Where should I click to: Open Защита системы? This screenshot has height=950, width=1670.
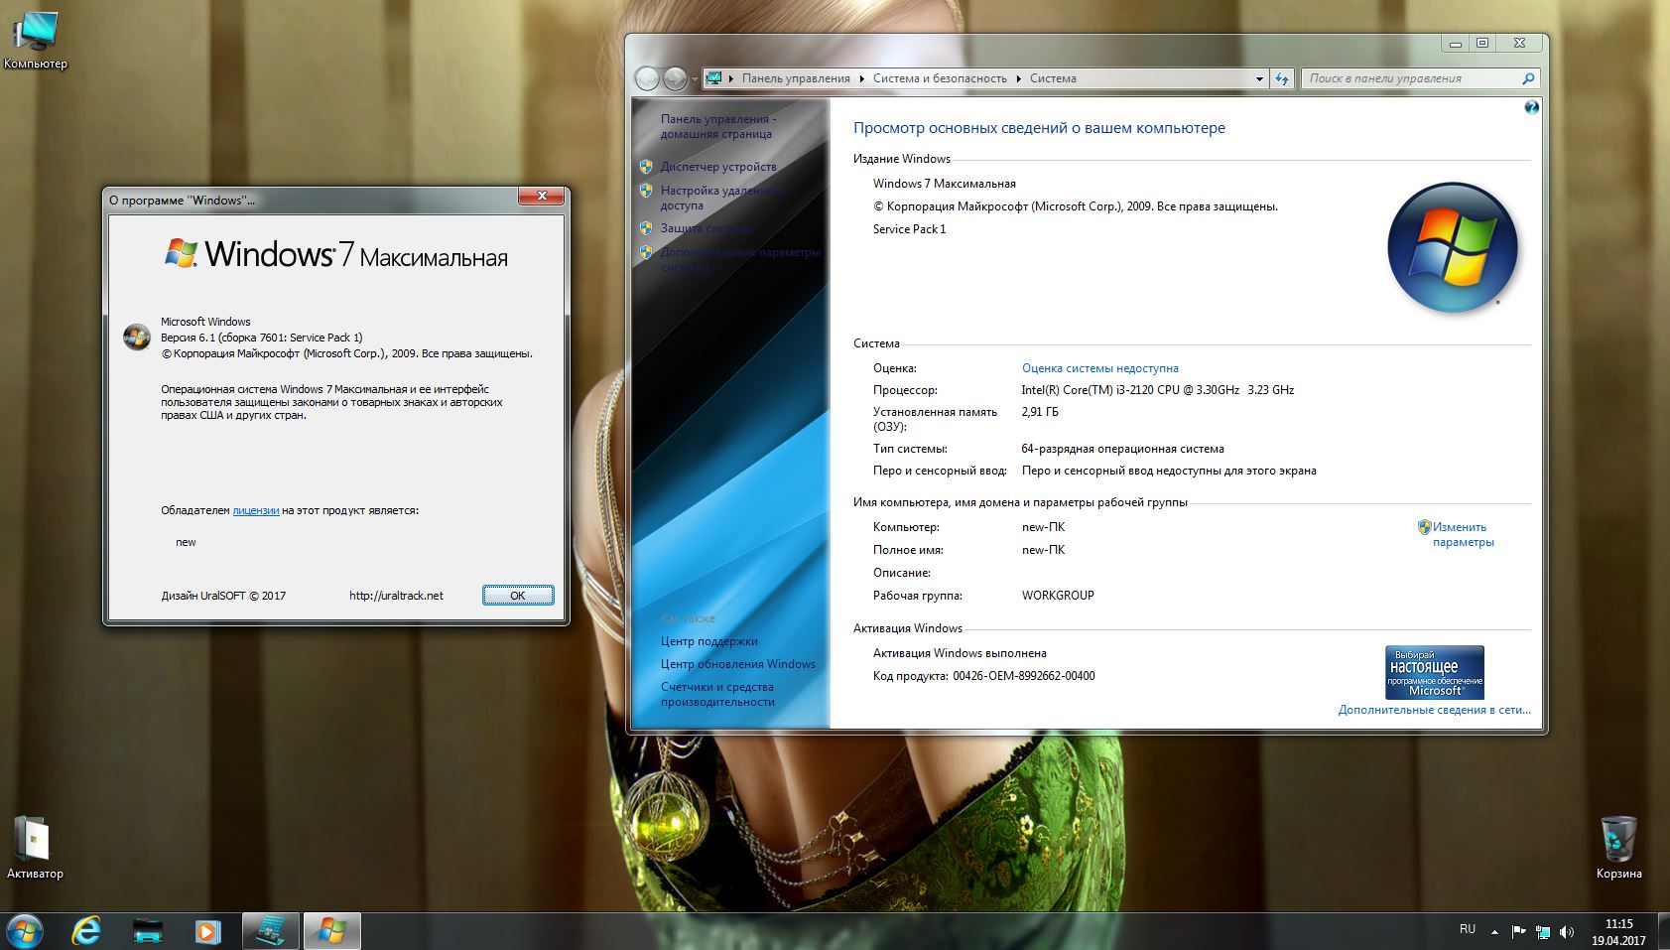(x=707, y=228)
